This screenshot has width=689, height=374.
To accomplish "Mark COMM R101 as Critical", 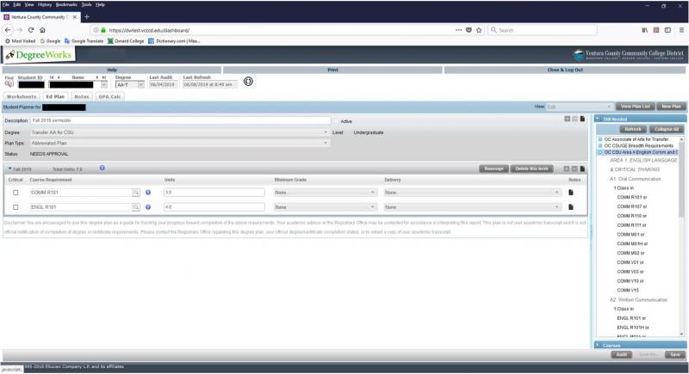I will (16, 193).
